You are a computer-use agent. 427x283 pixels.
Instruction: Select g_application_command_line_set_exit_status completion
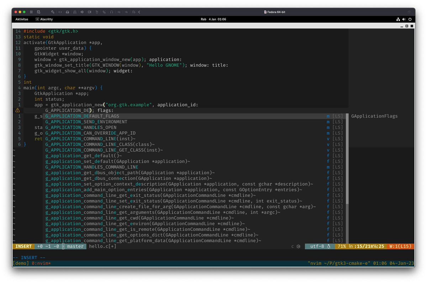[x=194, y=201]
